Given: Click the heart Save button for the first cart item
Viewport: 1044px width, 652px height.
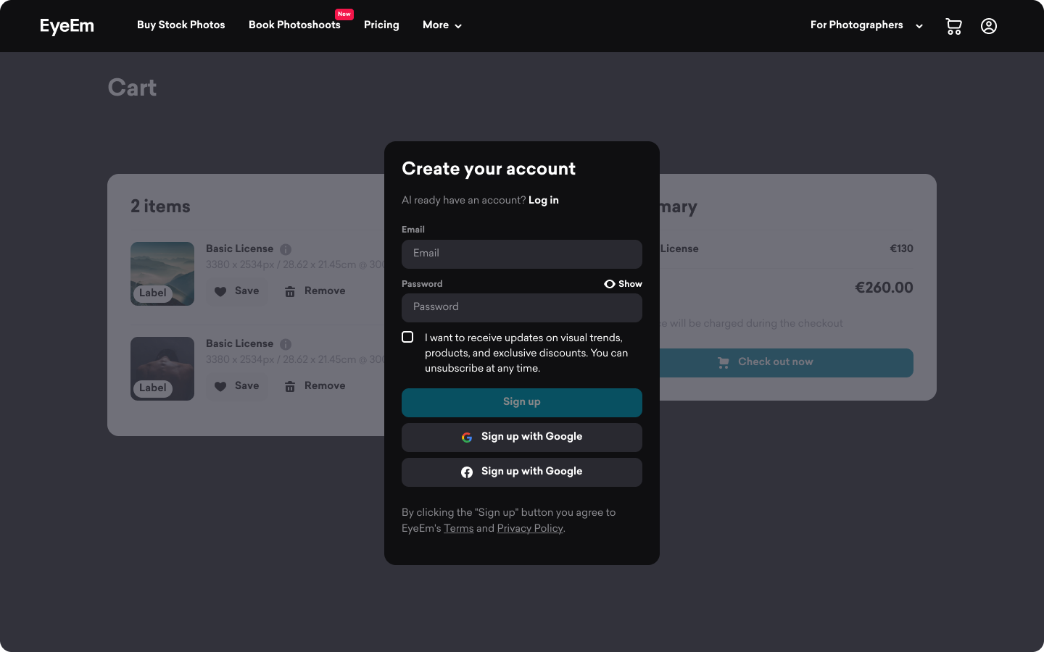Looking at the screenshot, I should tap(237, 291).
